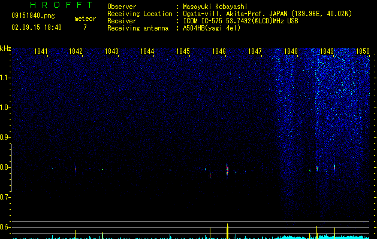The image size is (377, 239).
Task: Click the A504HB(yagi 4el) antenna text
Action: 212,28
